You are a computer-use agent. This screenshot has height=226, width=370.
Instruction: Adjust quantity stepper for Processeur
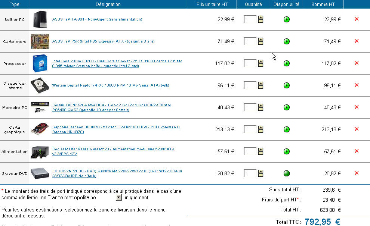(x=260, y=63)
